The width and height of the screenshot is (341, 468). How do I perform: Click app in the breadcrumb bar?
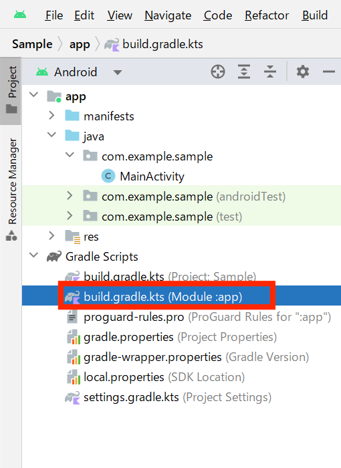click(x=80, y=45)
